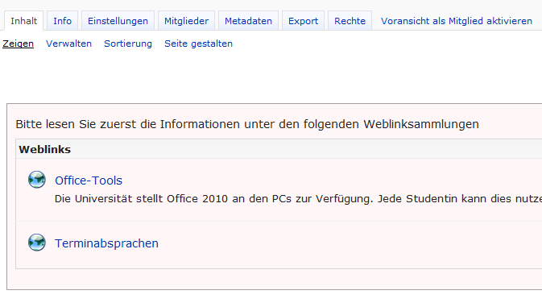Image resolution: width=542 pixels, height=303 pixels.
Task: Select the Metadaten tab
Action: (248, 21)
